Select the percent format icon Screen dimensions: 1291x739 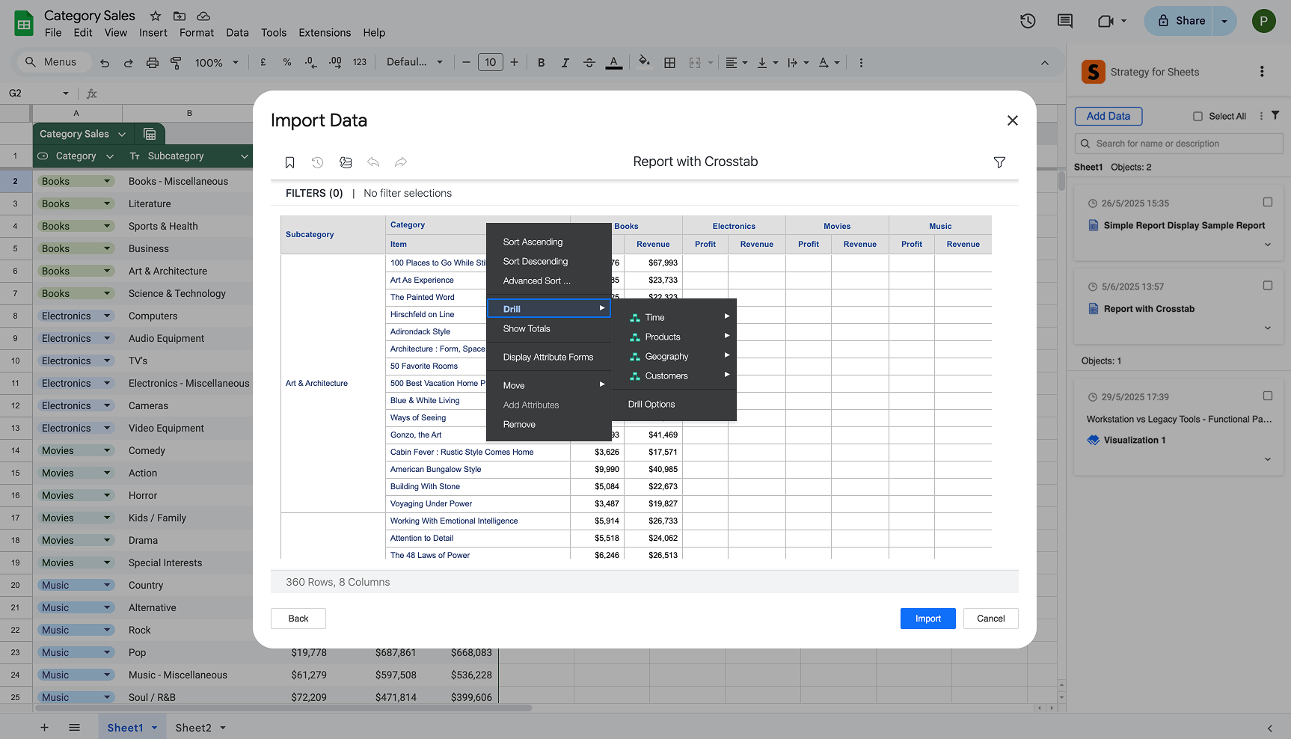(x=286, y=62)
